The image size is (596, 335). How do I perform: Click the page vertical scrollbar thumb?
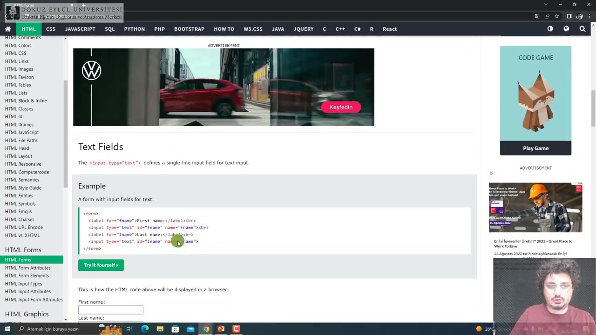pos(593,108)
